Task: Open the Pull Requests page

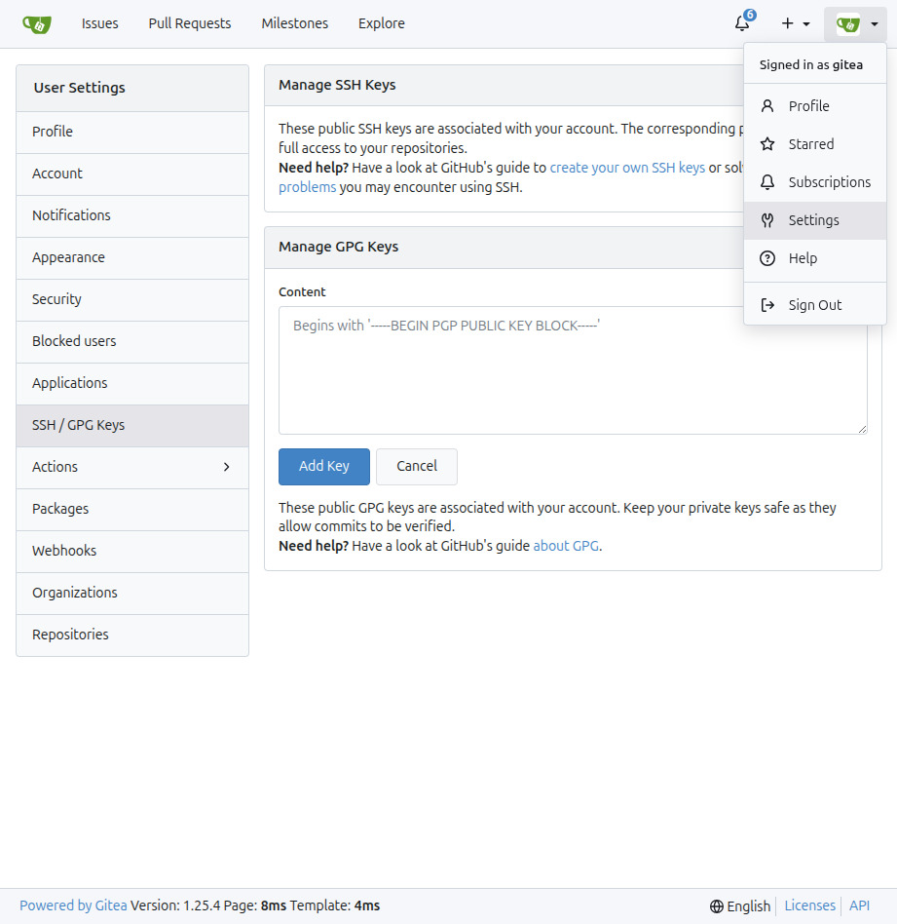Action: coord(189,23)
